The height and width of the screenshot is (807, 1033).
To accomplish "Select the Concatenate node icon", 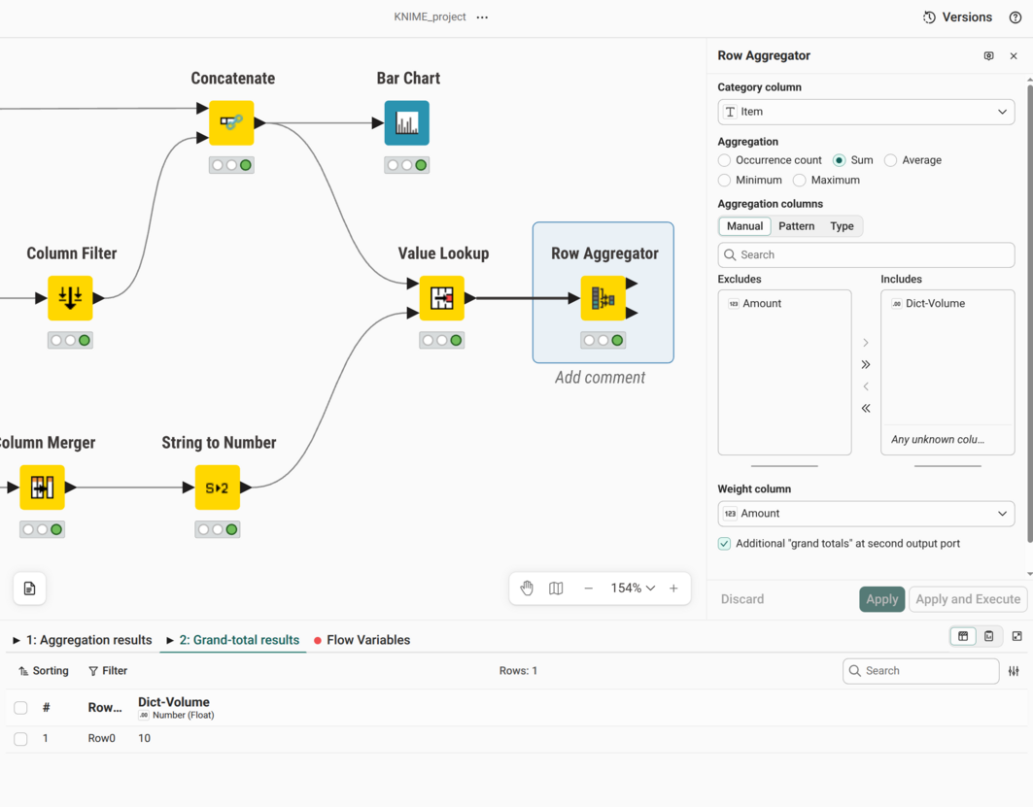I will tap(231, 123).
